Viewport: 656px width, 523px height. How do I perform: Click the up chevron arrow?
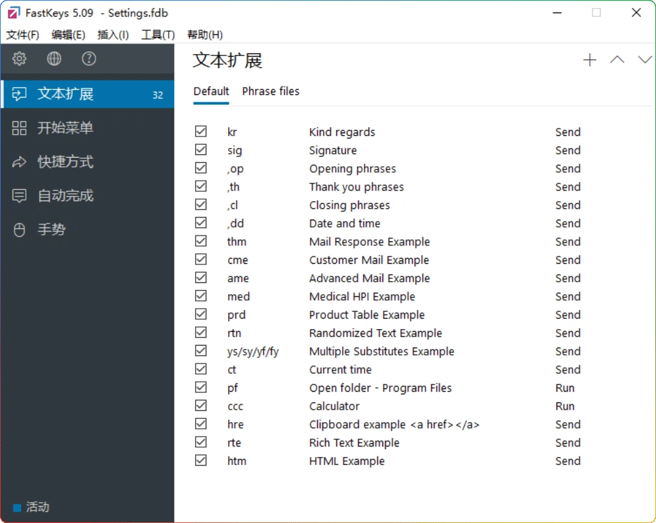tap(617, 59)
